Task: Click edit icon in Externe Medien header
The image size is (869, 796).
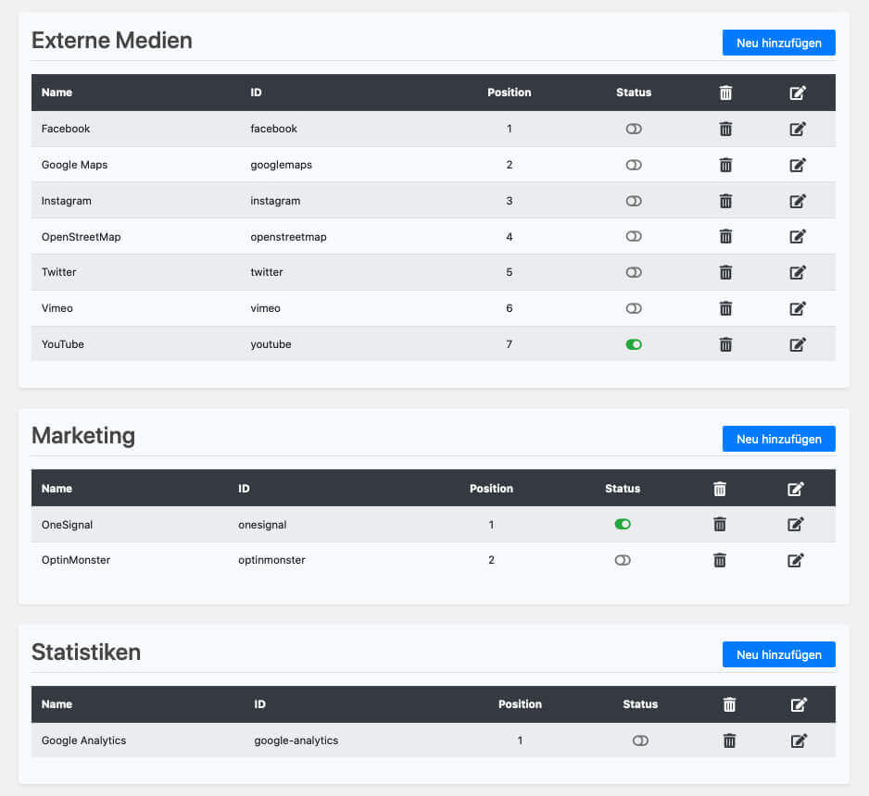Action: click(798, 93)
